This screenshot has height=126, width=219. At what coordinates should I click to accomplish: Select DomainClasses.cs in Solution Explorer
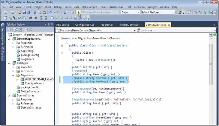[x=31, y=107]
